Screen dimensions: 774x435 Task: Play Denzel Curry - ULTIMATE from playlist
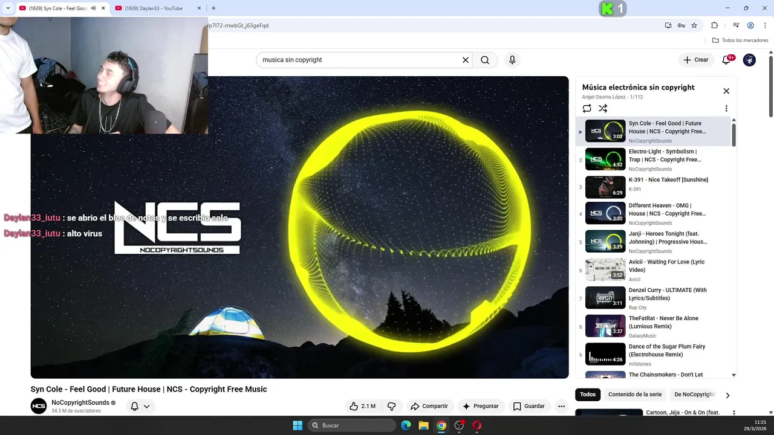[x=653, y=298]
